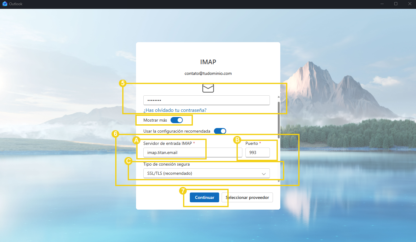Viewport: 416px width, 242px height.
Task: Close the Outlook window
Action: tap(410, 4)
